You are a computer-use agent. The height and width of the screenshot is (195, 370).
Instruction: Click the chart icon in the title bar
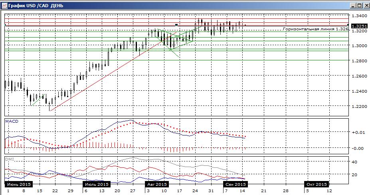pos(4,6)
